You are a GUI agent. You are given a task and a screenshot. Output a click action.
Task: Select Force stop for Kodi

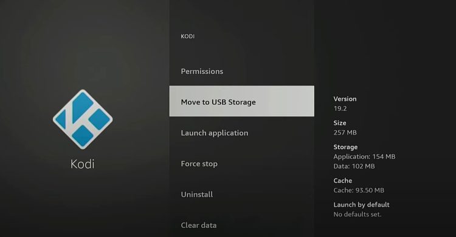pyautogui.click(x=241, y=164)
